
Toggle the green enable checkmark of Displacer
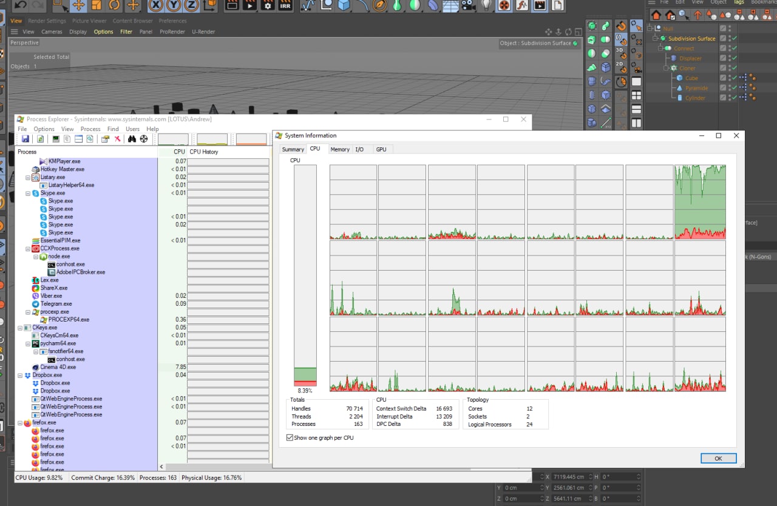[x=735, y=58]
